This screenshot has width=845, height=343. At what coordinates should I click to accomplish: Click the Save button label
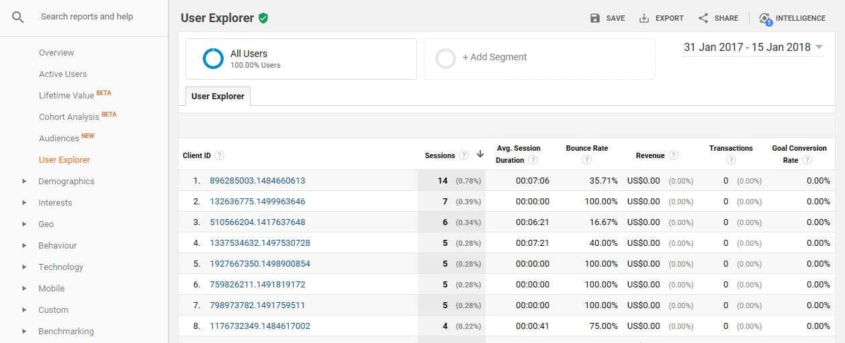point(615,18)
